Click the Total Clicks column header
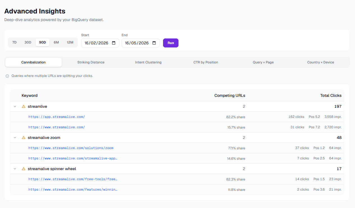This screenshot has height=208, width=355. [331, 95]
